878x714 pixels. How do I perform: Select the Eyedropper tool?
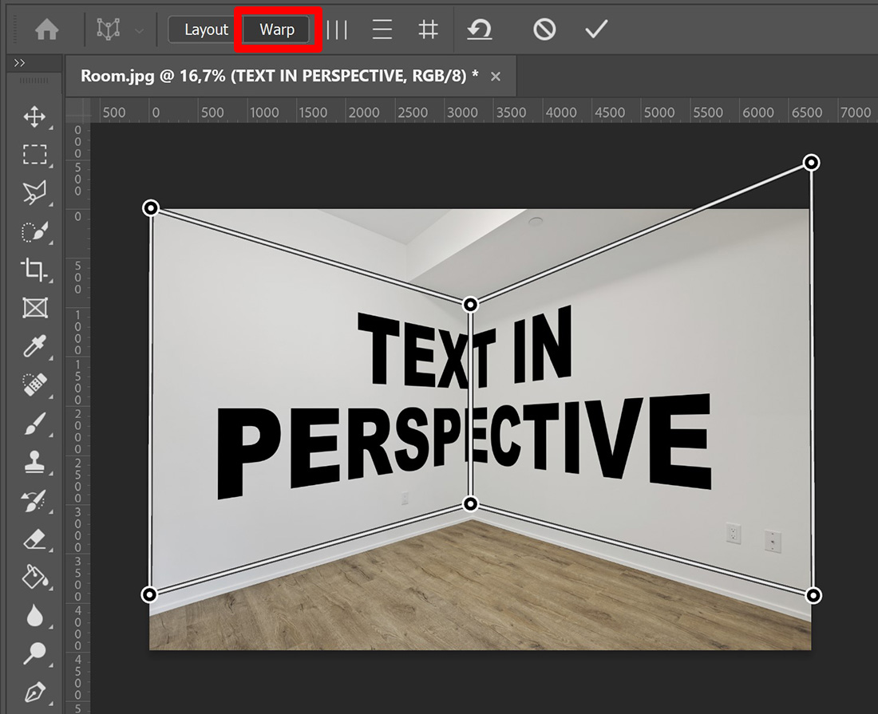point(35,345)
